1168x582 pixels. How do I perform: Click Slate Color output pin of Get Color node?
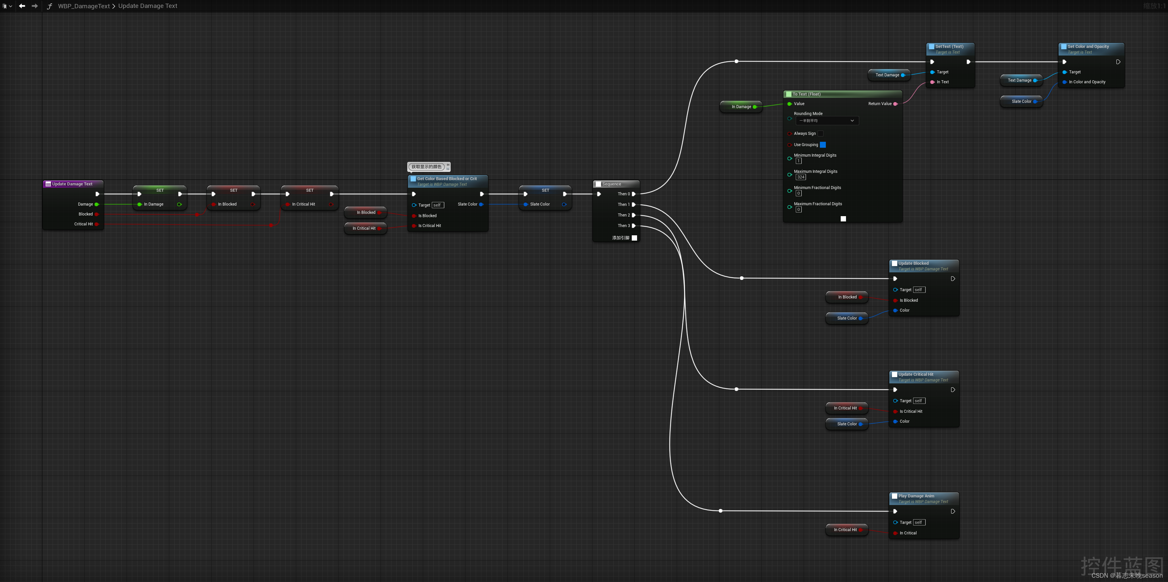pyautogui.click(x=481, y=205)
